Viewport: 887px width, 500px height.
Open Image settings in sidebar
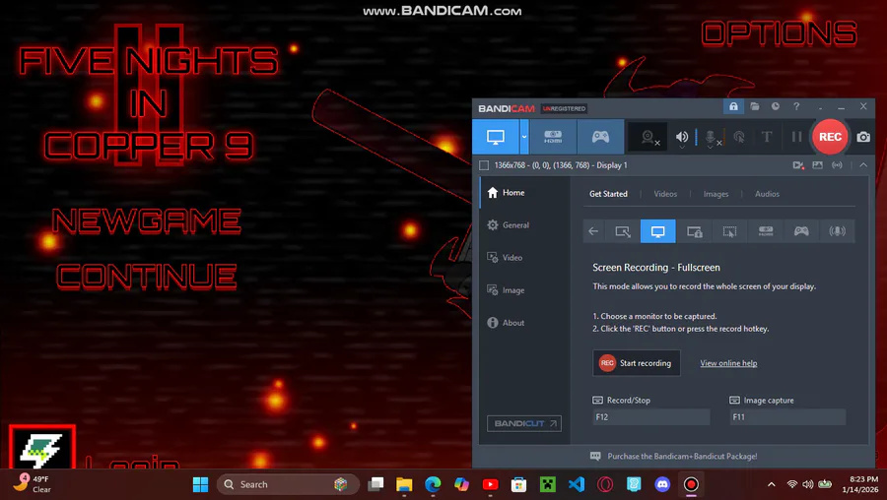pyautogui.click(x=524, y=290)
